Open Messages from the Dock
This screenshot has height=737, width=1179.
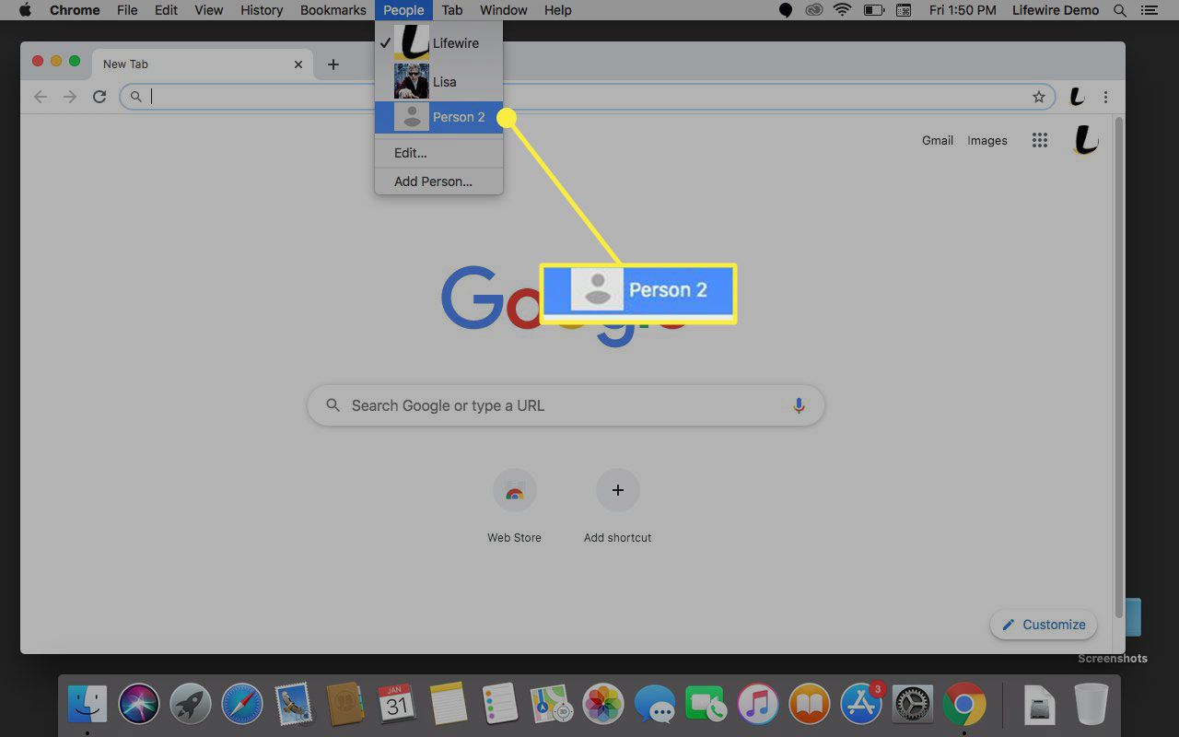point(655,706)
